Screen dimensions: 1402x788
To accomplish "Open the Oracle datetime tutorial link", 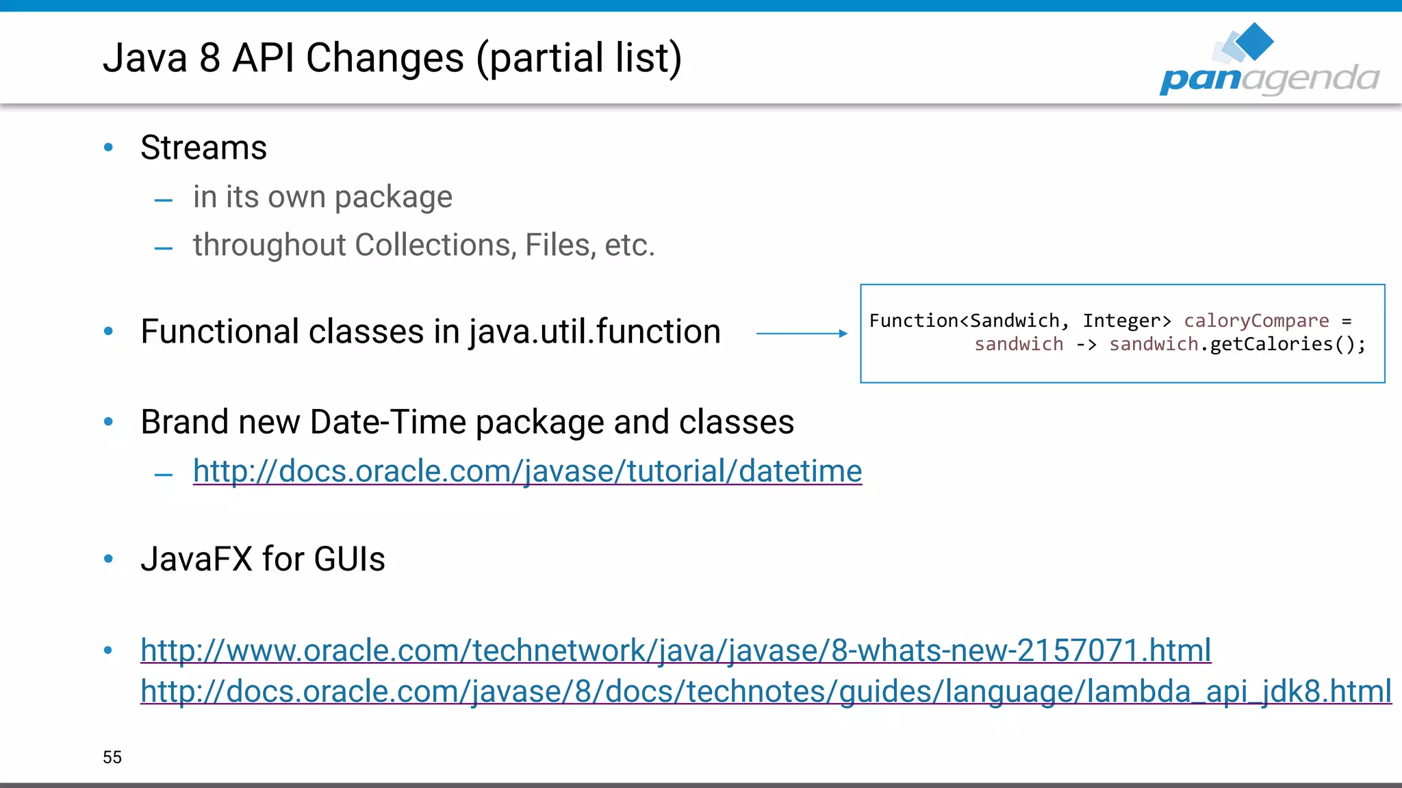I will [527, 471].
